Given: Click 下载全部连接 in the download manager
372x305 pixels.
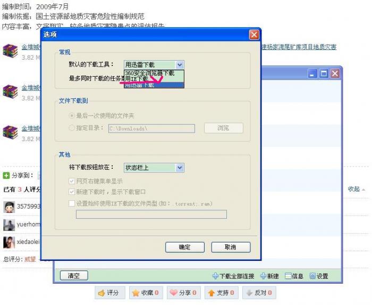Looking at the screenshot, I should [233, 276].
